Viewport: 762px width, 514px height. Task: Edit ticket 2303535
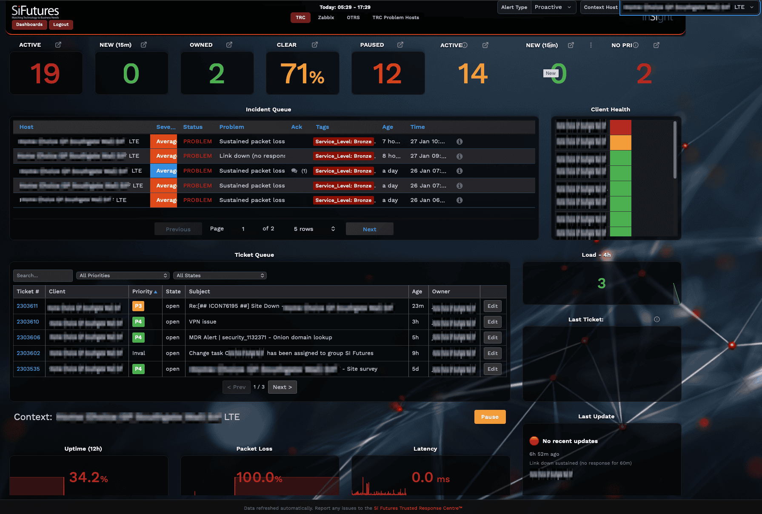point(492,369)
